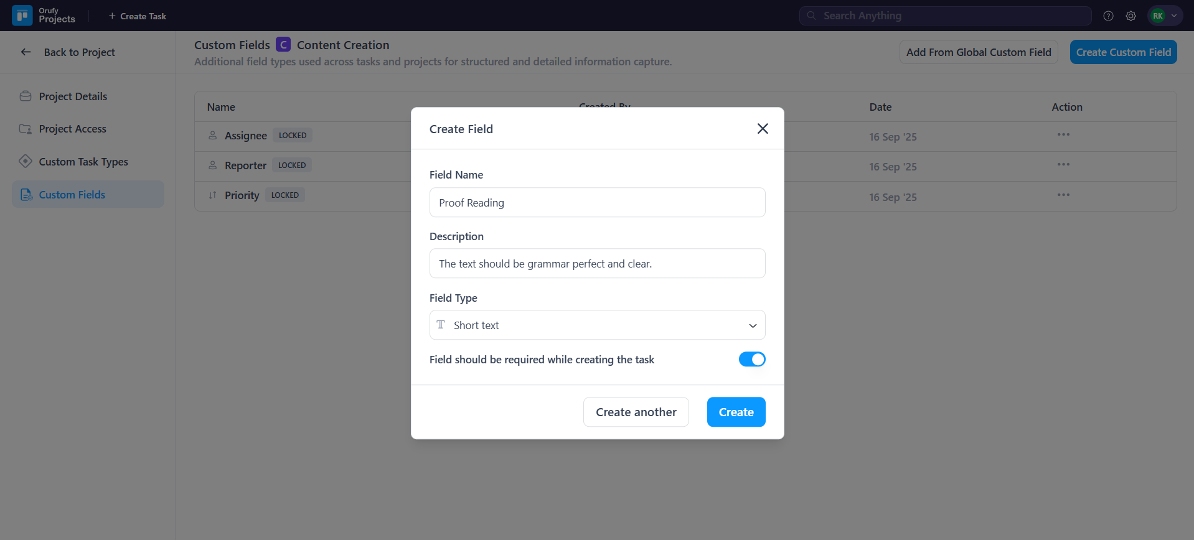The image size is (1194, 540).
Task: Open Custom Task Types section
Action: click(83, 162)
